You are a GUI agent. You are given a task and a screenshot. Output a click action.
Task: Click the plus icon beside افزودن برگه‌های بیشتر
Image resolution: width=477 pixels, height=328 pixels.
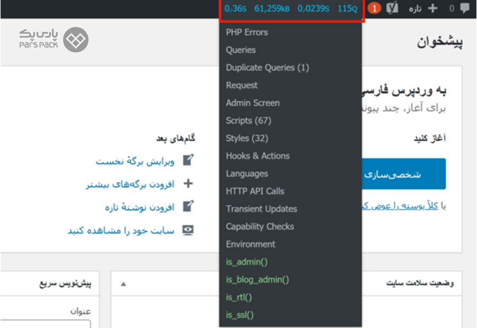[x=188, y=184]
